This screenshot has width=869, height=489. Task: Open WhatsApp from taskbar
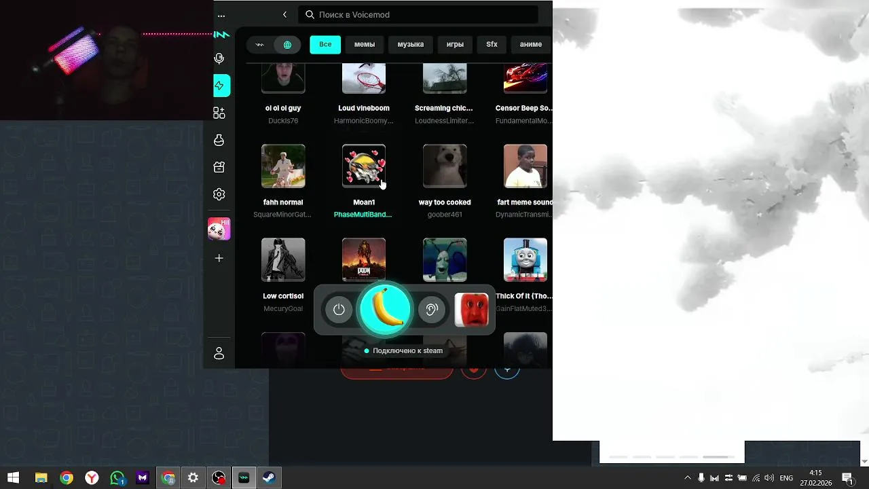click(117, 477)
